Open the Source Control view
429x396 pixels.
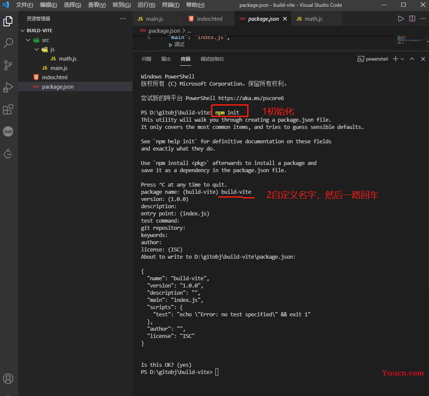pos(8,65)
